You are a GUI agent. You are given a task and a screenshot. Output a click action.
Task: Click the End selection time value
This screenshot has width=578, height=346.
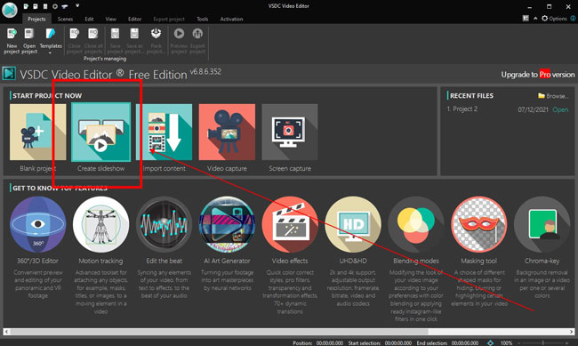pyautogui.click(x=465, y=343)
